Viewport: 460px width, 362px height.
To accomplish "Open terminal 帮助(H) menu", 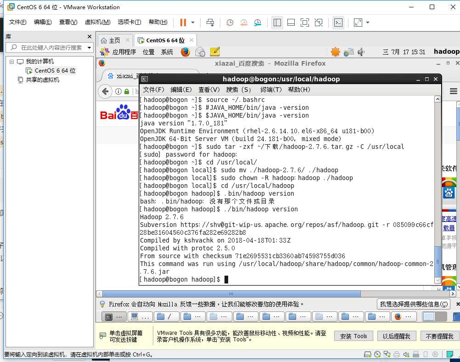I will pos(299,90).
